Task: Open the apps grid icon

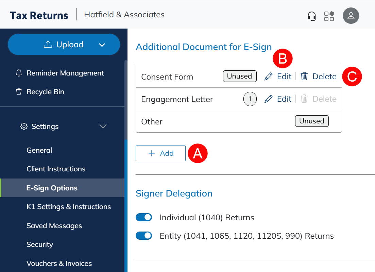Action: coord(329,16)
